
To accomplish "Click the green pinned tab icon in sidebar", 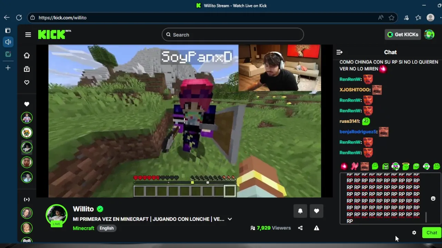I will pos(8,54).
